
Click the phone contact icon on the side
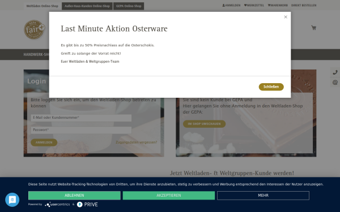335,72
